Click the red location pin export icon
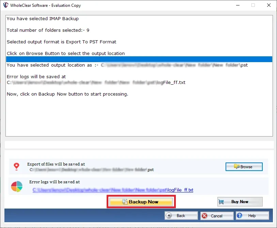This screenshot has width=277, height=228. coord(16,167)
